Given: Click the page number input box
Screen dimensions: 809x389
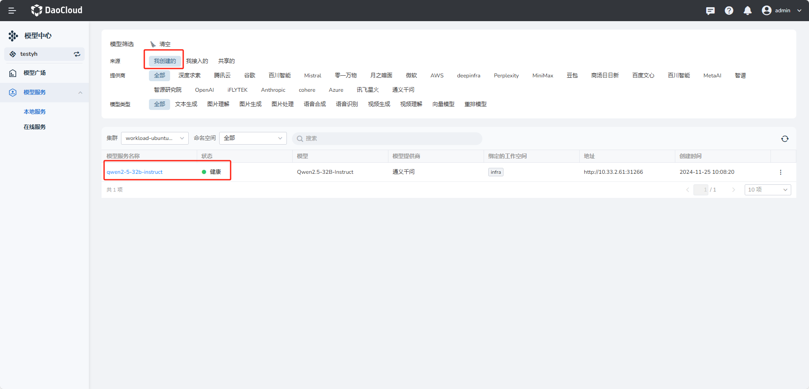Looking at the screenshot, I should 701,190.
